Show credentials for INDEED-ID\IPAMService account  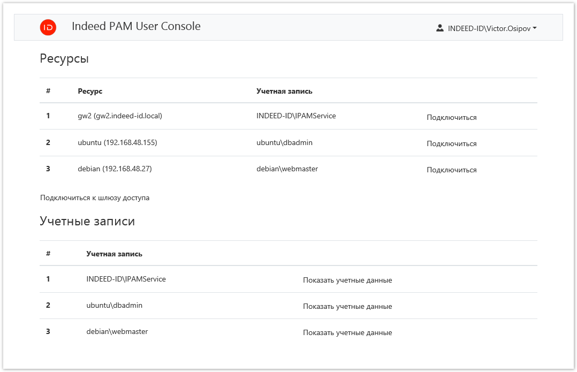coord(347,280)
